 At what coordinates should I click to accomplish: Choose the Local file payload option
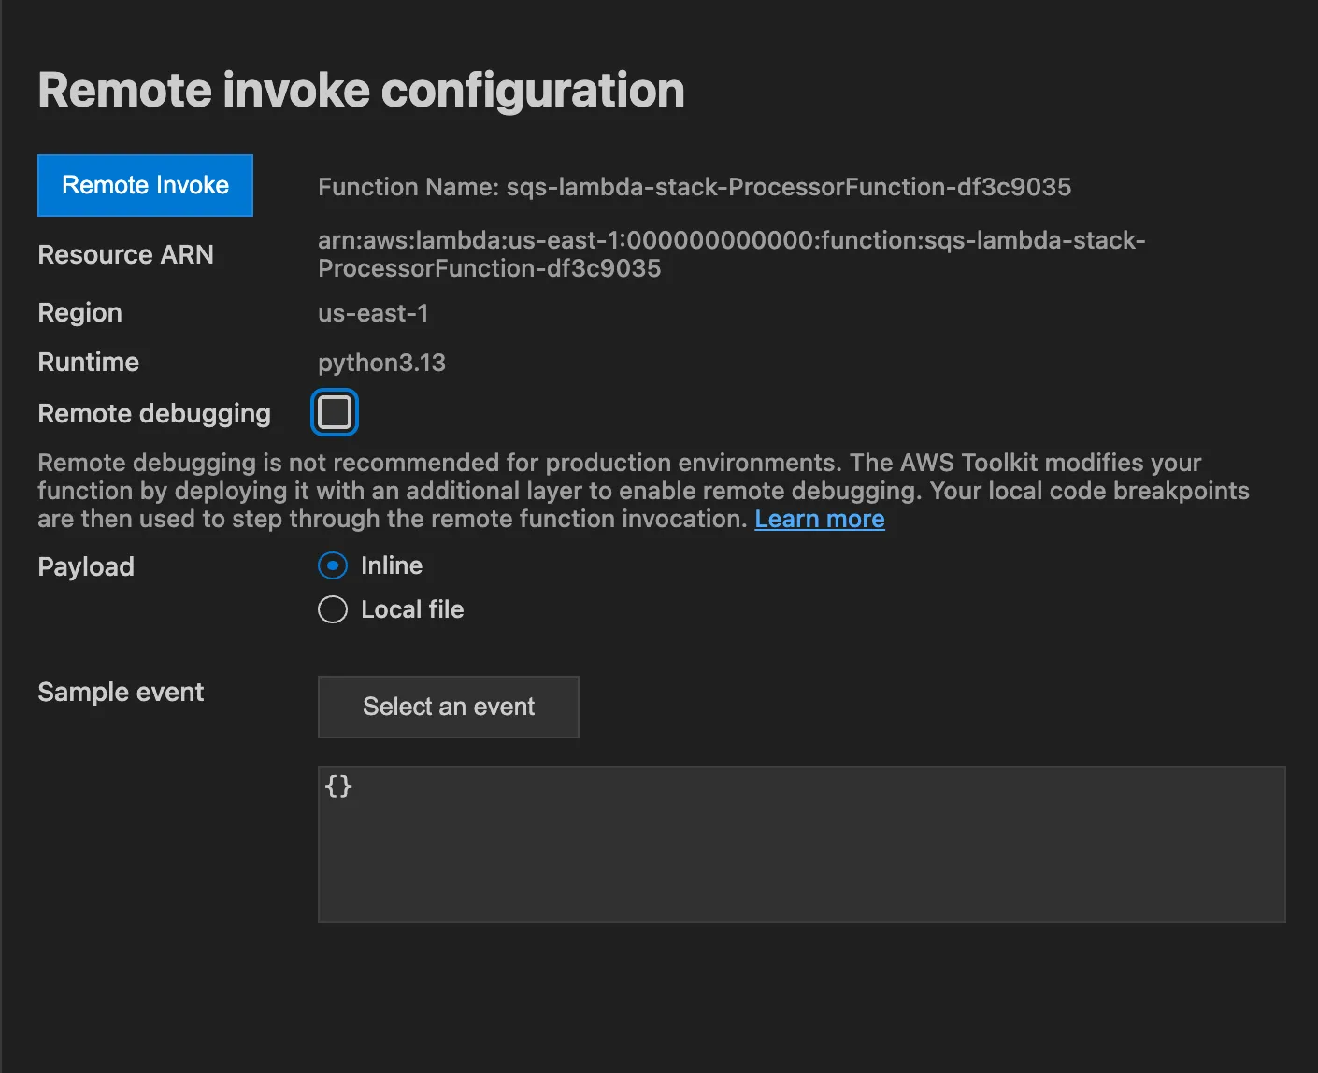point(332,609)
